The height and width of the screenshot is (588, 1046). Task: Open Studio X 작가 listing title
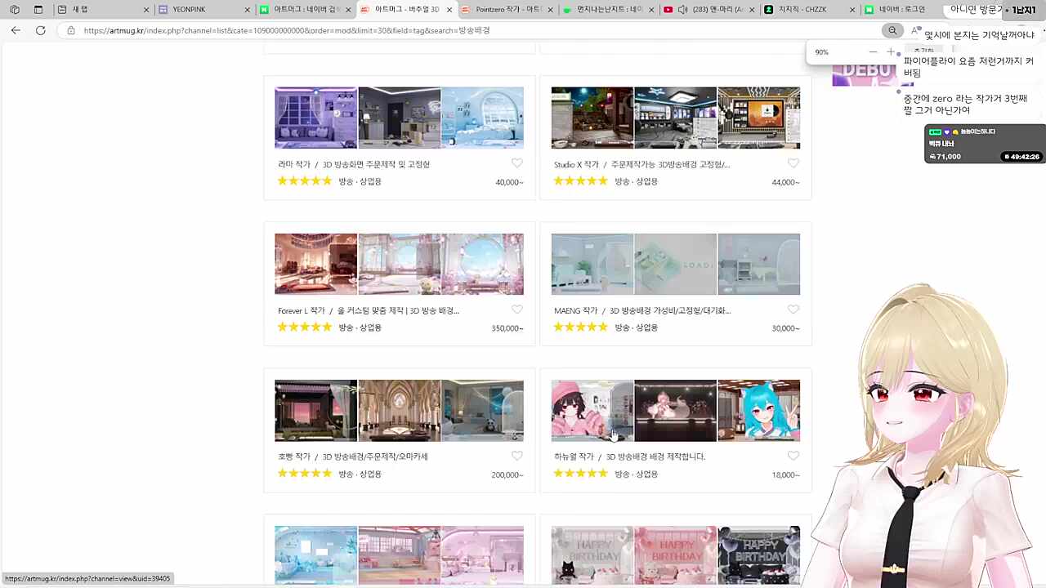coord(641,164)
